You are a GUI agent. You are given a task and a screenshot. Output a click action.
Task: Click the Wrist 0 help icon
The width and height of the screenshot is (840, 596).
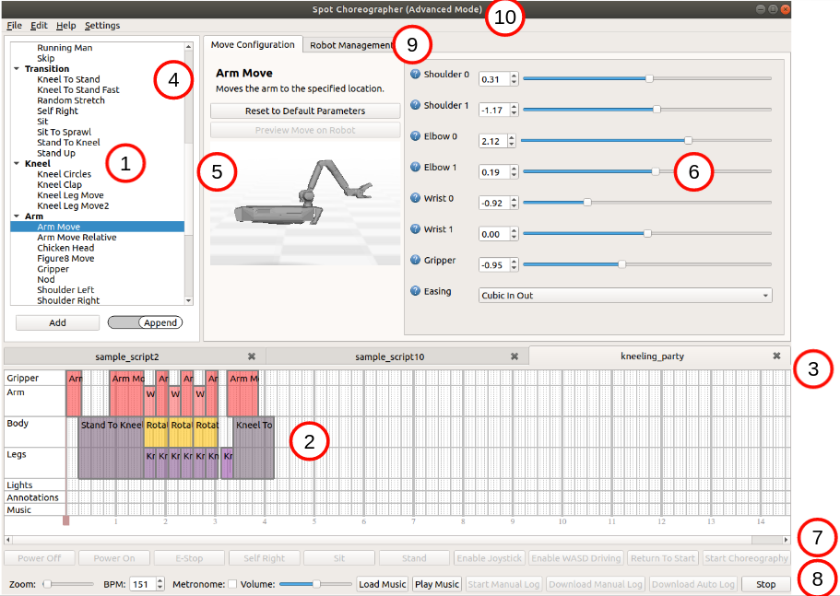pos(415,198)
